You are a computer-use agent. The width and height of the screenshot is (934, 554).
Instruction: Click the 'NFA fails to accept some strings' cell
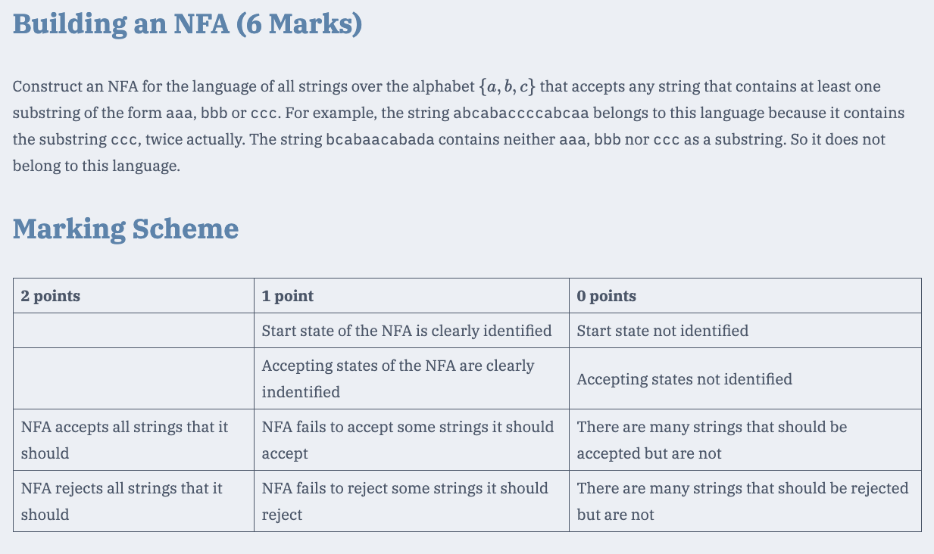pyautogui.click(x=411, y=440)
